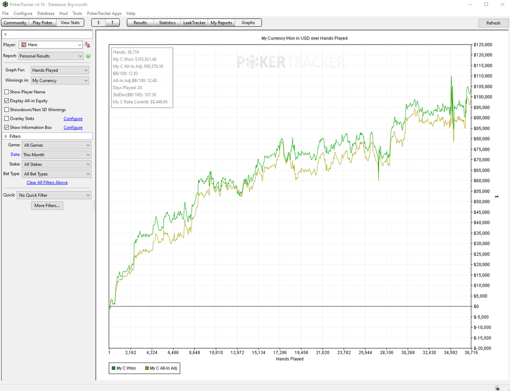Image resolution: width=510 pixels, height=391 pixels.
Task: Open the Player dropdown showing Hero
Action: (x=51, y=45)
